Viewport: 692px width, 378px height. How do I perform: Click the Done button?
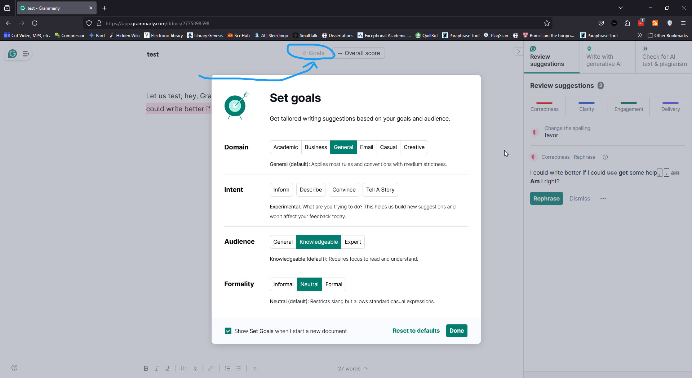click(x=457, y=331)
